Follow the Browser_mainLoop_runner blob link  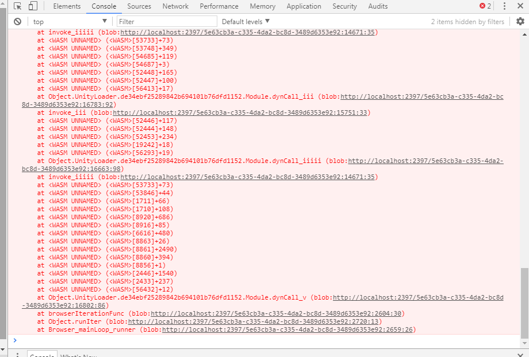(287, 329)
